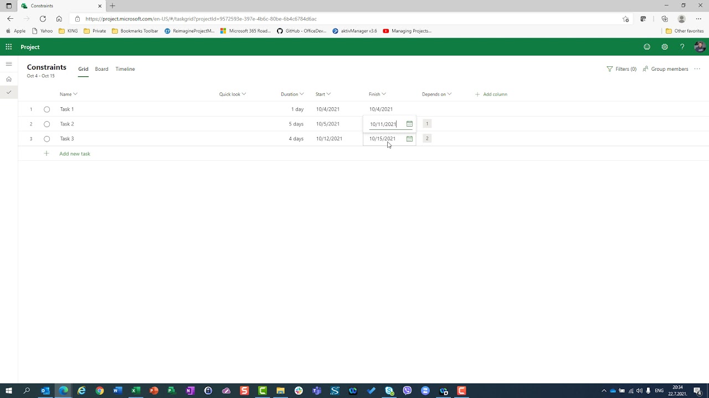Open the help question mark icon
This screenshot has height=398, width=709.
coord(682,47)
